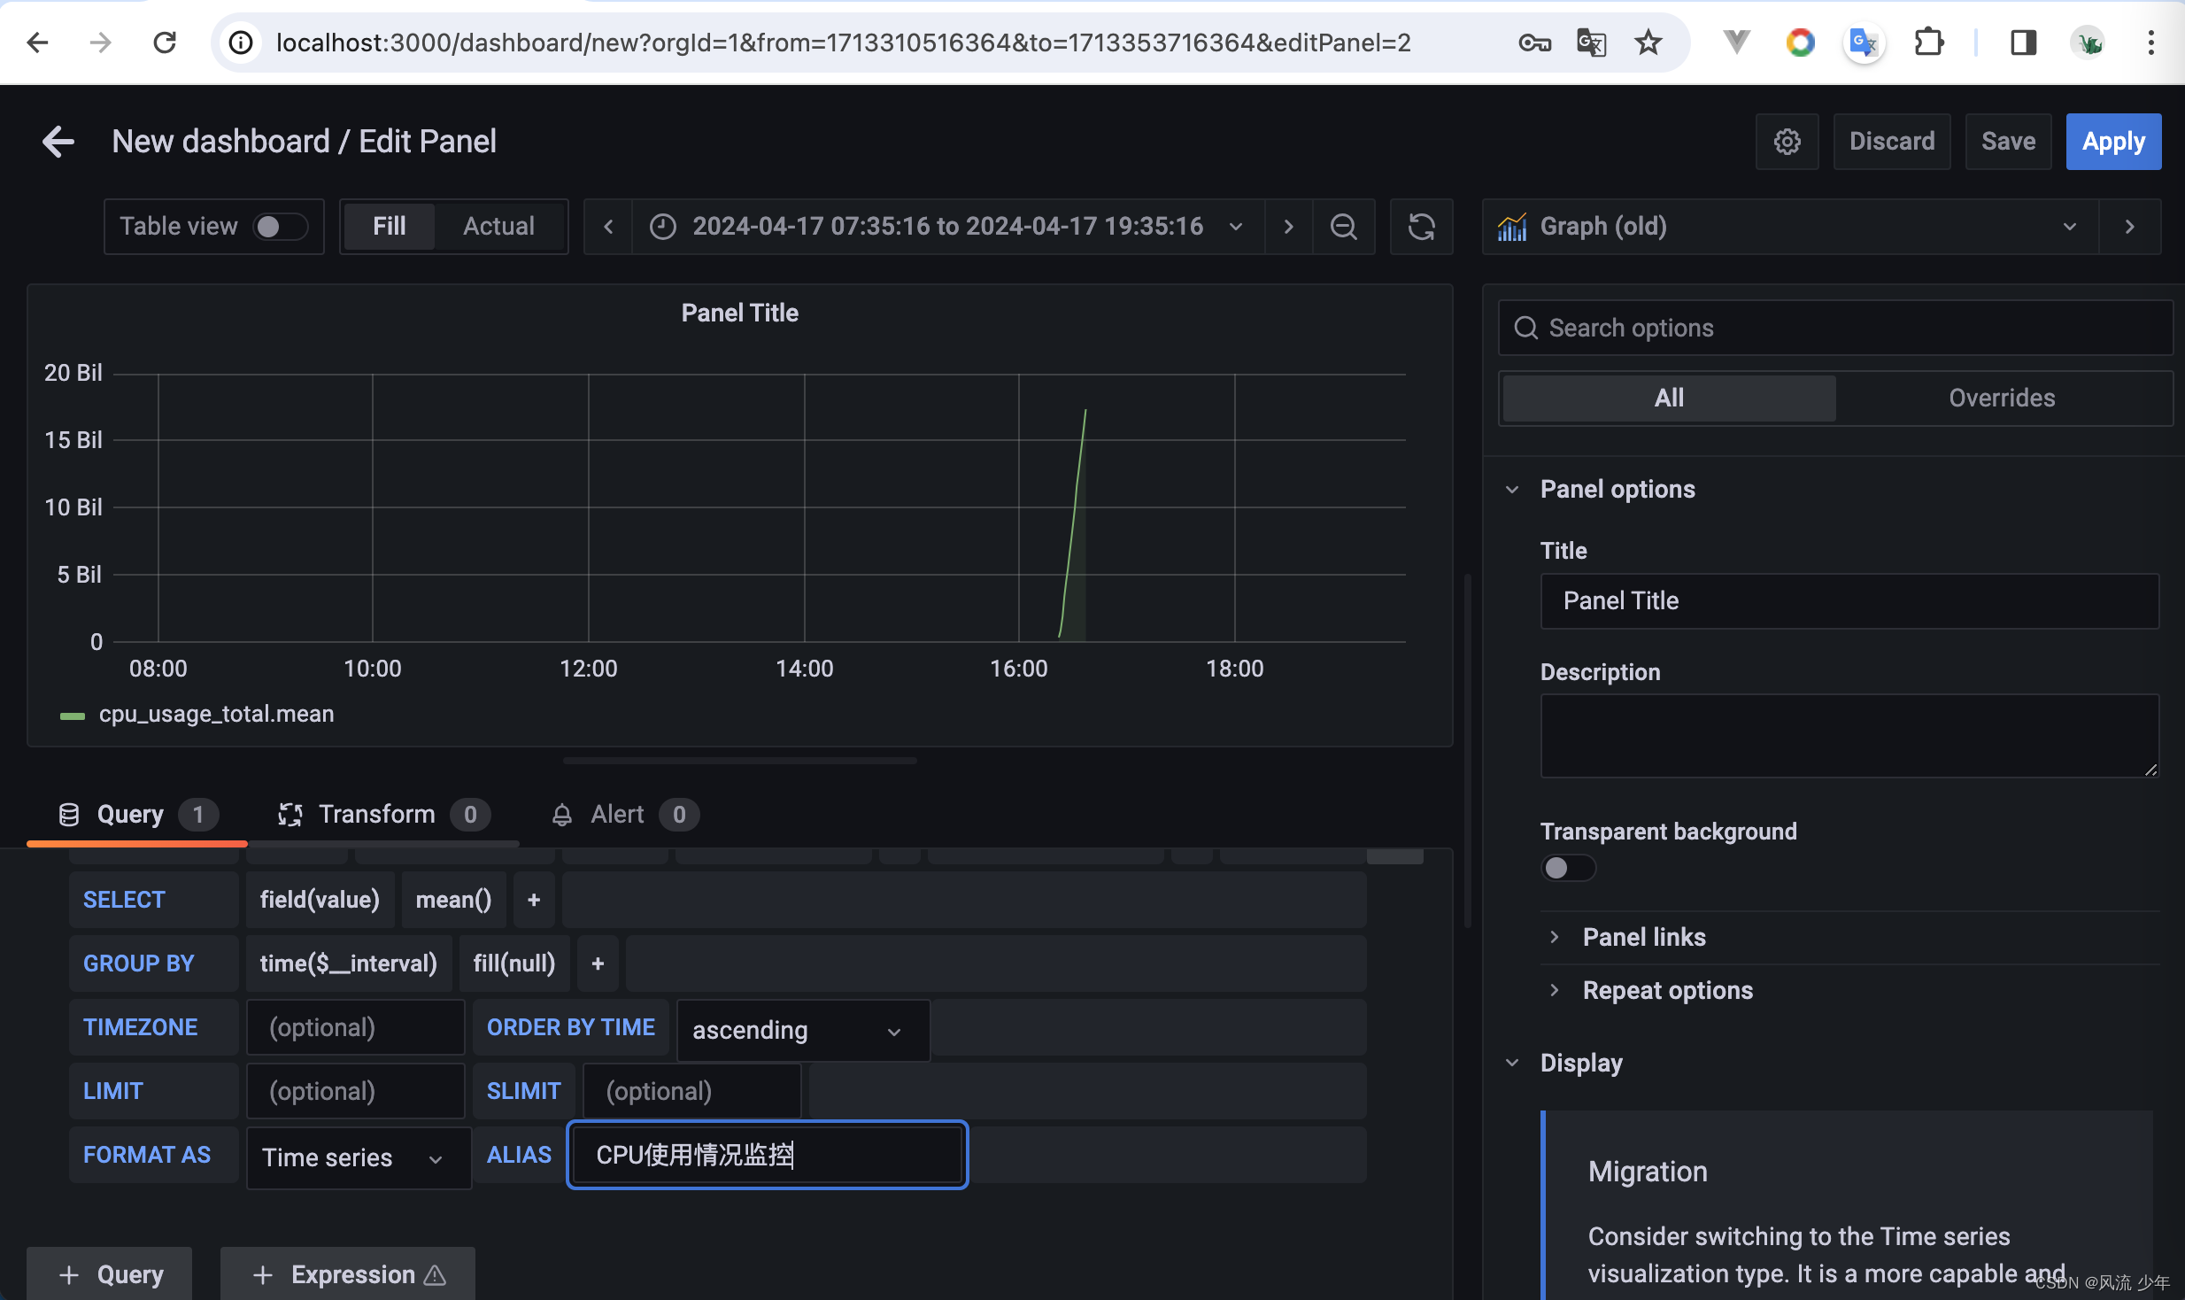Click the Transform tab icon

point(290,814)
